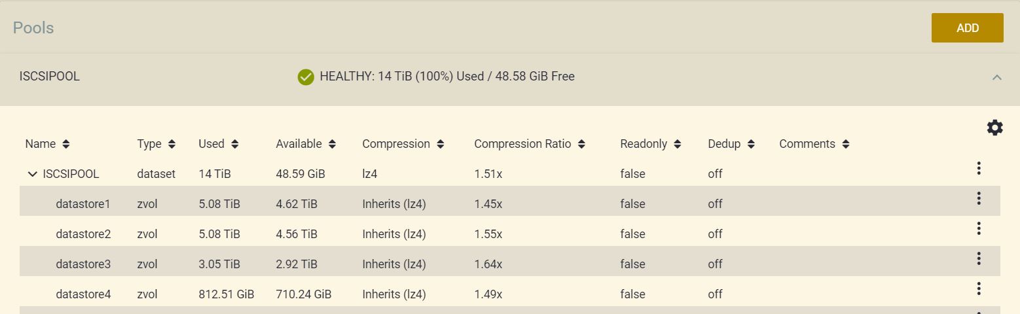Sort by Dedup column header

coord(731,144)
